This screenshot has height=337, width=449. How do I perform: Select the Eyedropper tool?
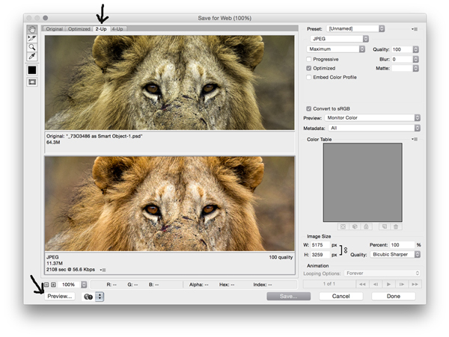[32, 57]
